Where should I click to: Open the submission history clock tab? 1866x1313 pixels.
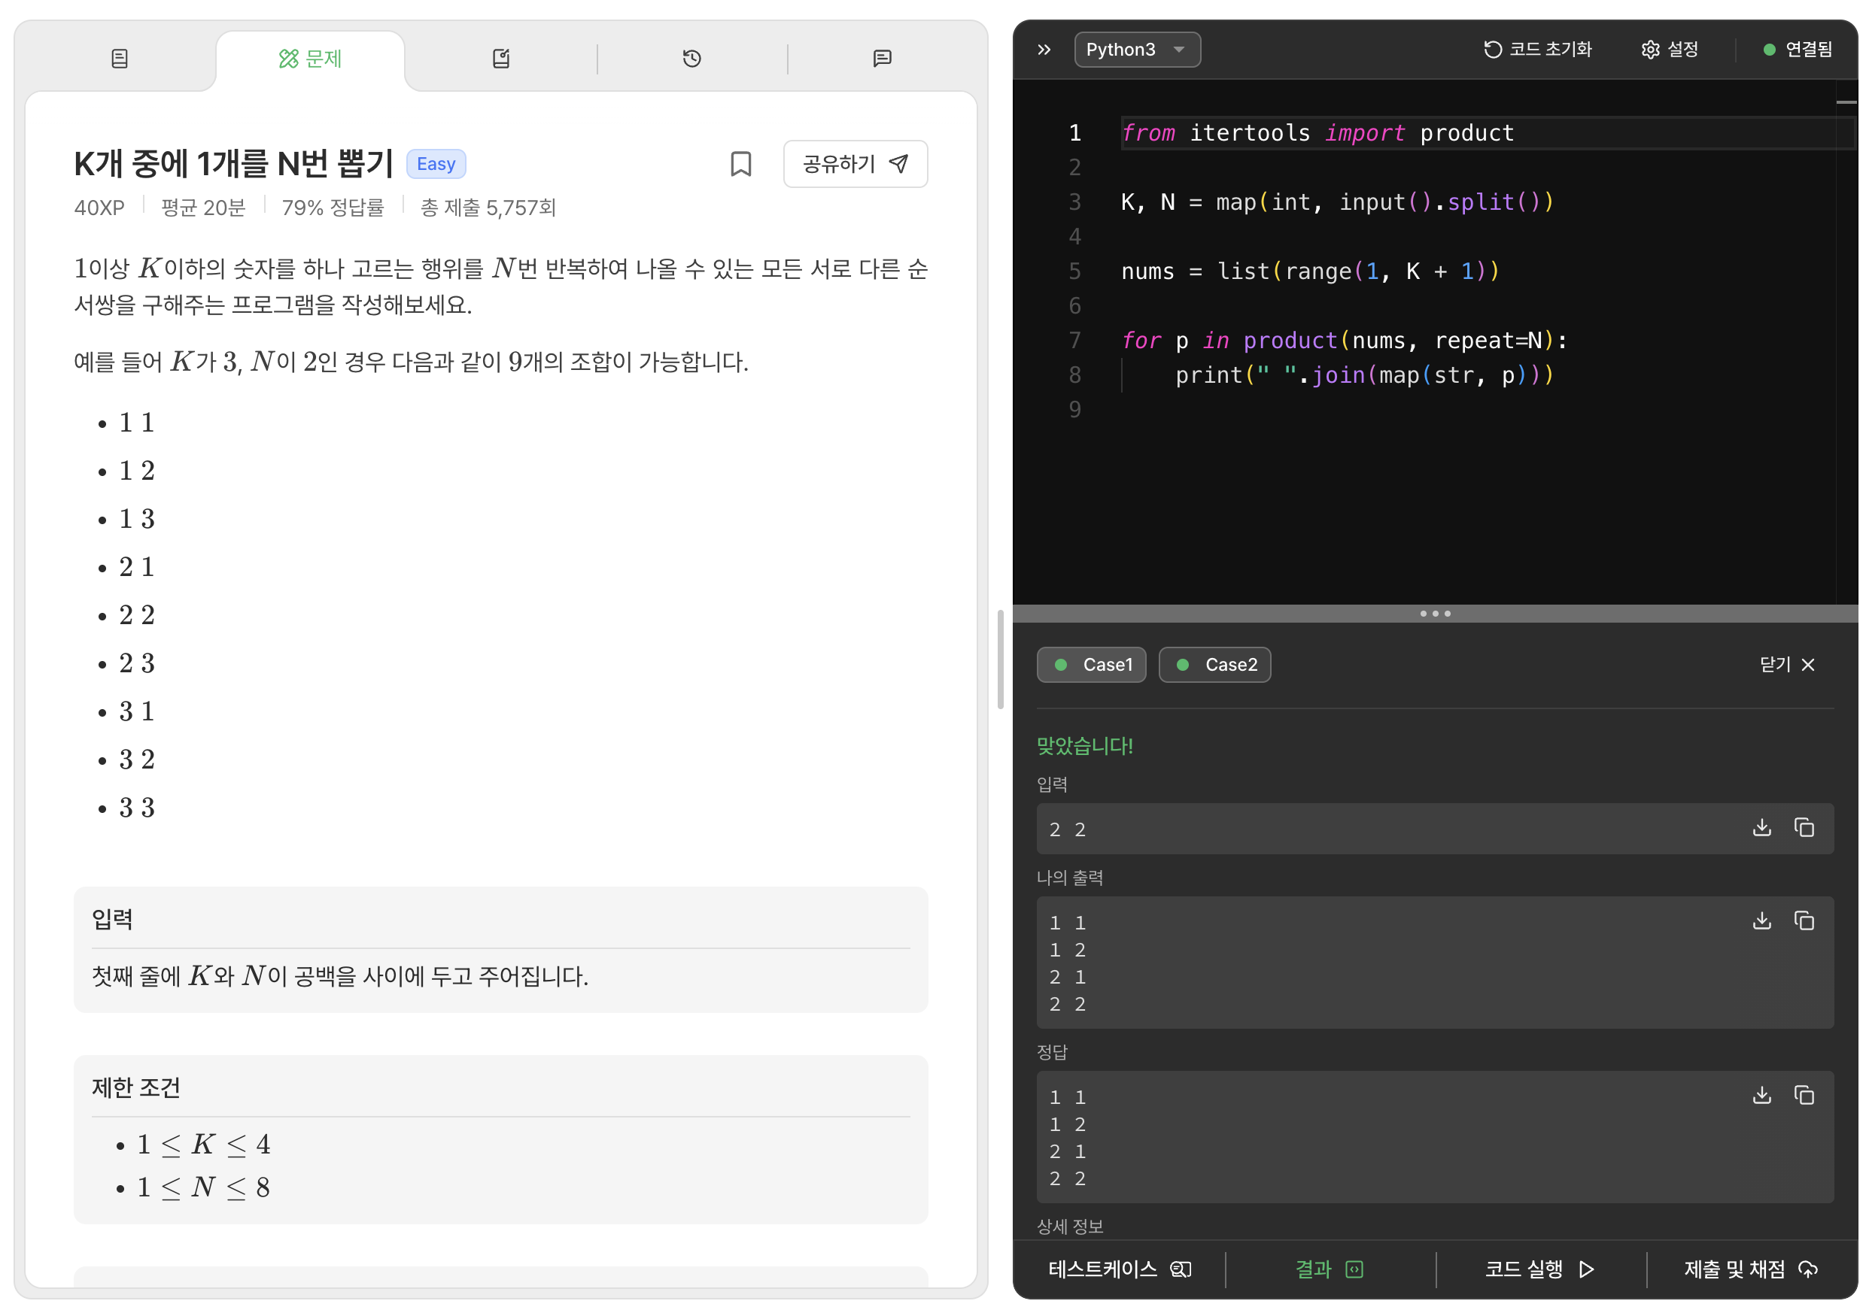click(x=691, y=59)
